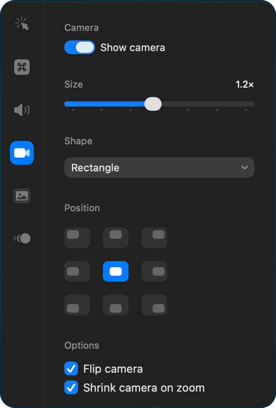Click the Flip camera label text
Screen dimensions: 276x408
(x=113, y=369)
